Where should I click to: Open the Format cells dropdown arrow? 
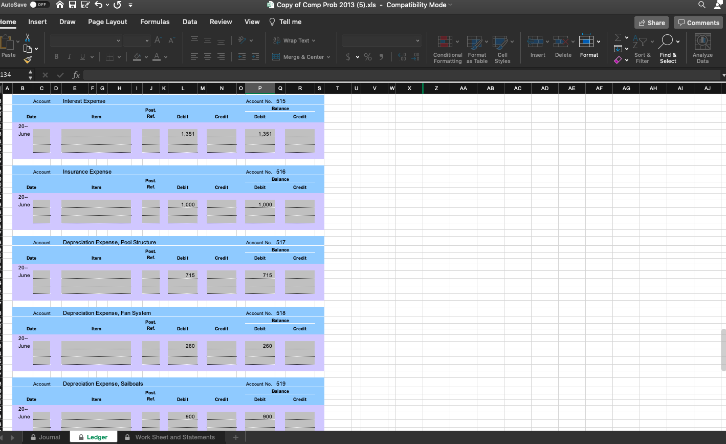(x=598, y=41)
